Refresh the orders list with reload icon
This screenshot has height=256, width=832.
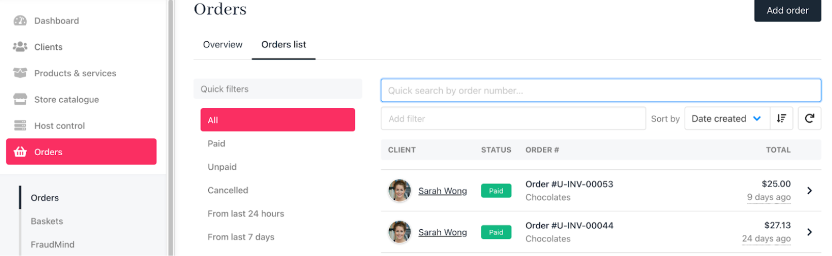coord(809,119)
